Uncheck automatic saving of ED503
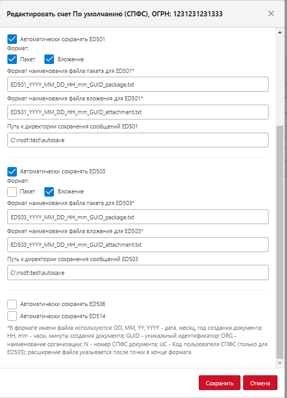Image resolution: width=287 pixels, height=398 pixels. point(12,172)
